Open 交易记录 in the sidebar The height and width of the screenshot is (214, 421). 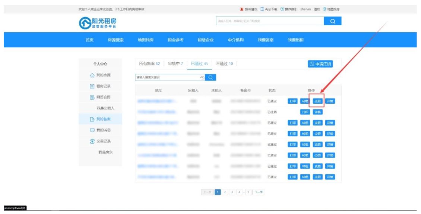pos(101,141)
